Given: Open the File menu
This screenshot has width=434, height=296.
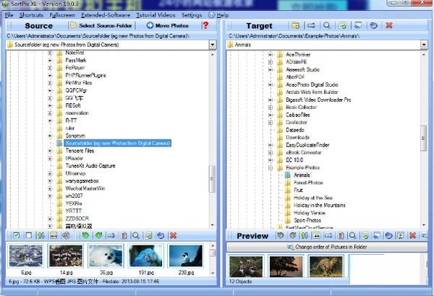Looking at the screenshot, I should click(9, 15).
